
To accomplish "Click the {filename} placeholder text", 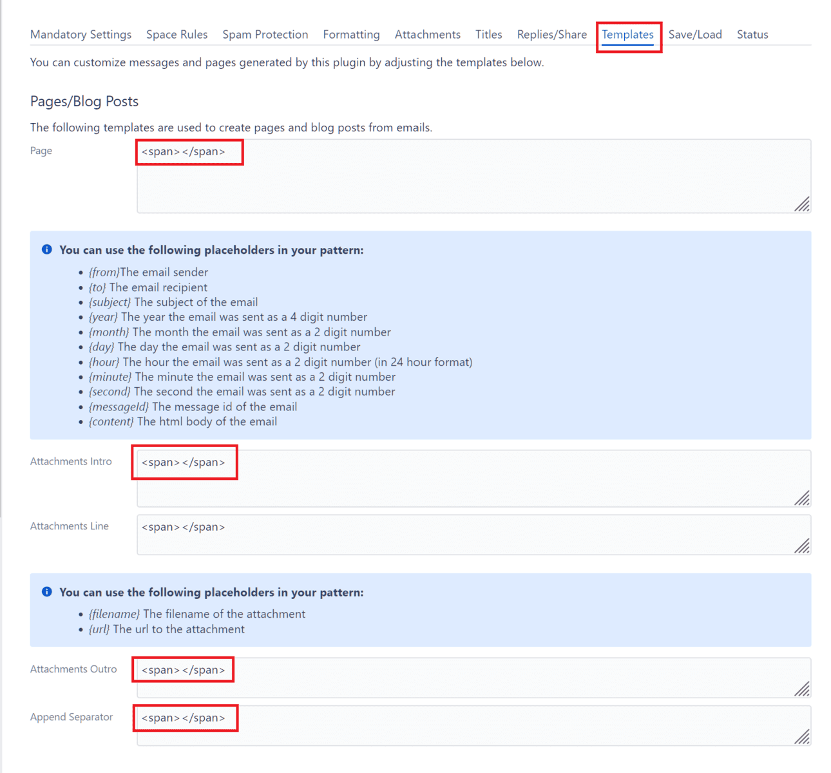I will [x=114, y=615].
